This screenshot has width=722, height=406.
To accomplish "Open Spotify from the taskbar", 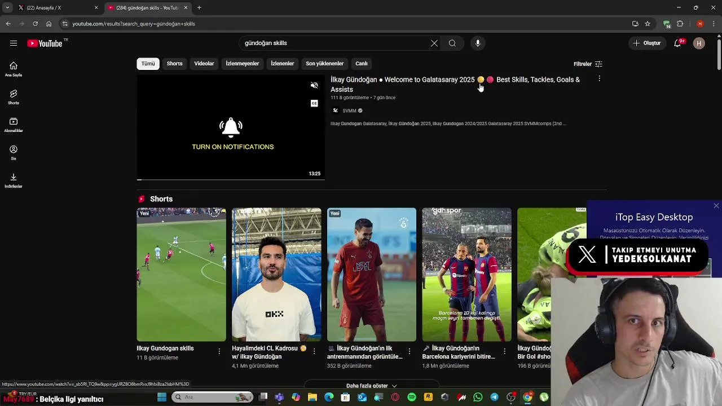I will (412, 398).
